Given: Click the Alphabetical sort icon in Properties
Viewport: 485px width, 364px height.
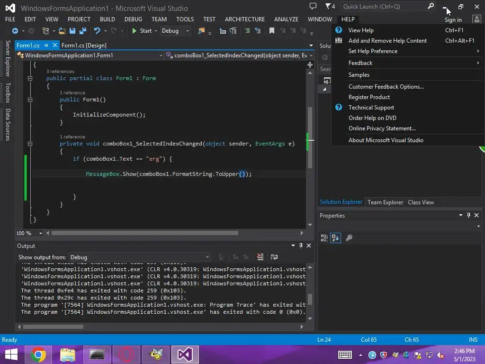Looking at the screenshot, I should [x=336, y=238].
